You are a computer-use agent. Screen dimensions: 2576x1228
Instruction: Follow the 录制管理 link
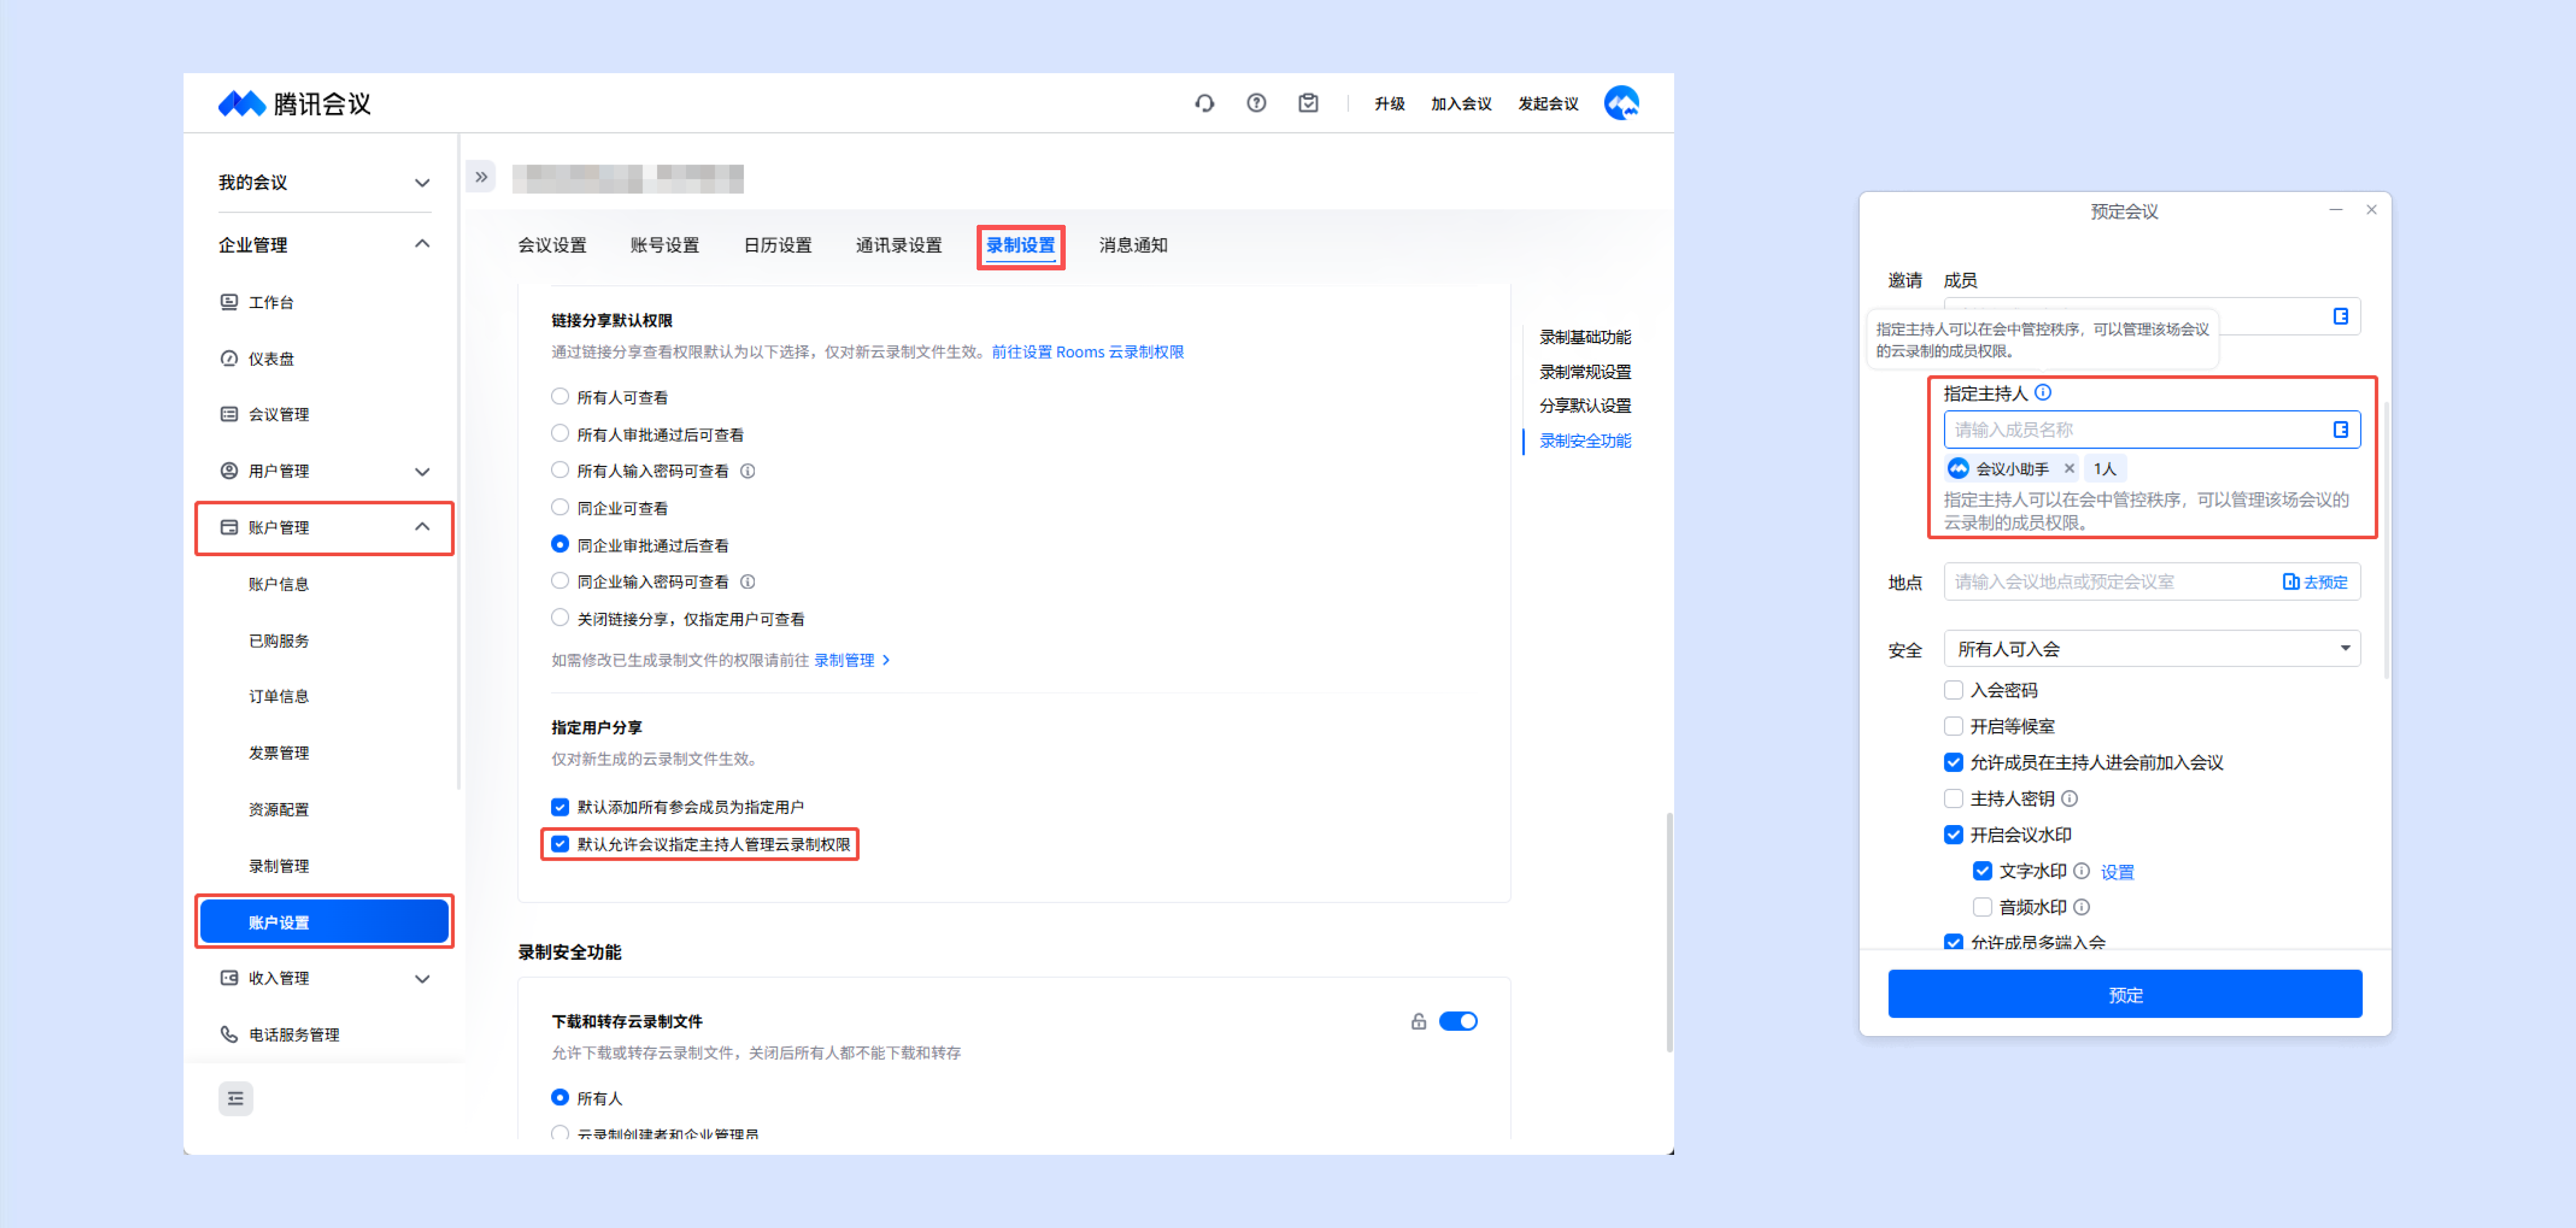pyautogui.click(x=851, y=660)
